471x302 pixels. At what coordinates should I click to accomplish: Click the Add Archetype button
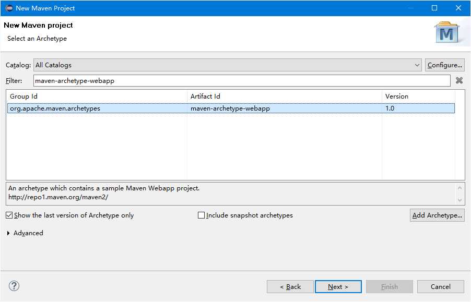point(437,215)
